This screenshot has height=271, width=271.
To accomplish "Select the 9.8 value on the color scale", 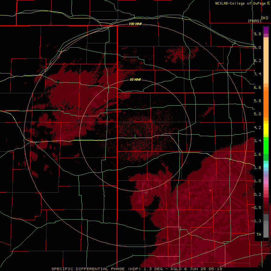I will pyautogui.click(x=257, y=34).
